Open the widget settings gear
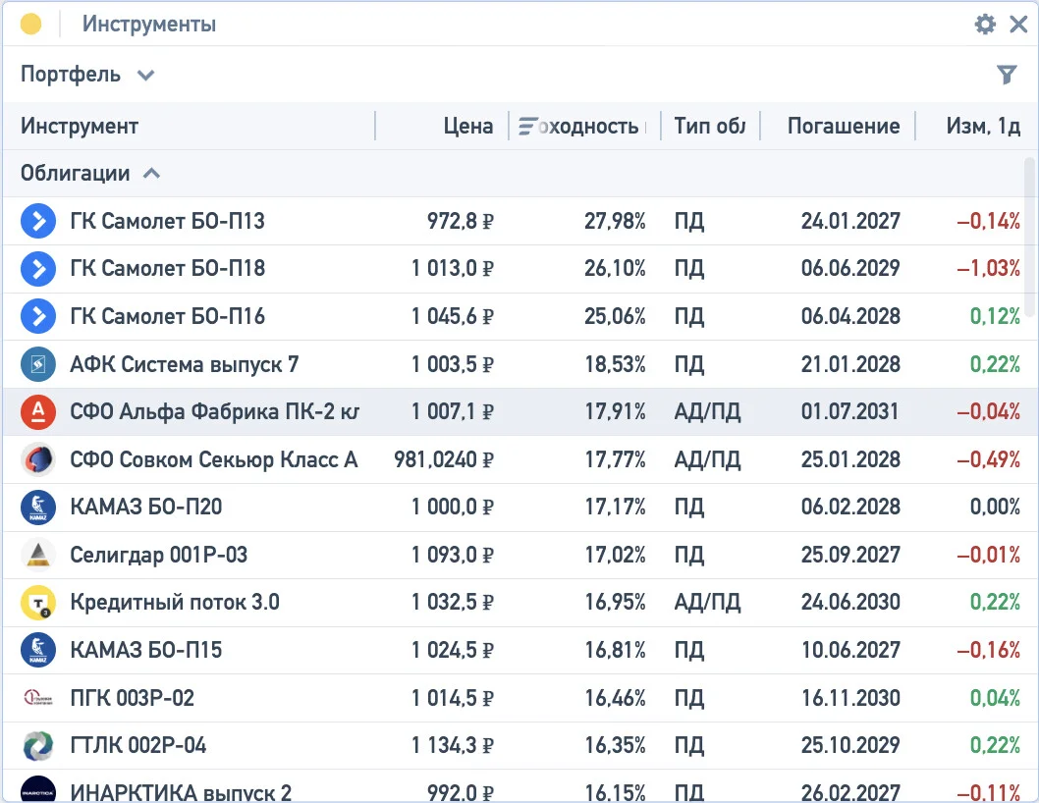The image size is (1039, 803). (985, 25)
